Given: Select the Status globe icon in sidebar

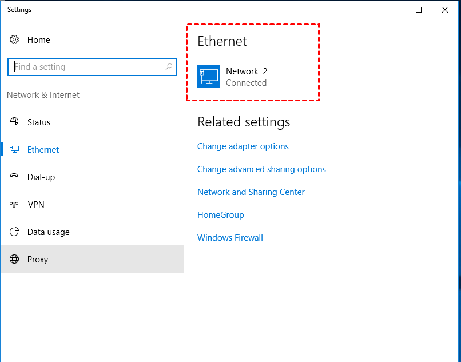Looking at the screenshot, I should coord(14,122).
